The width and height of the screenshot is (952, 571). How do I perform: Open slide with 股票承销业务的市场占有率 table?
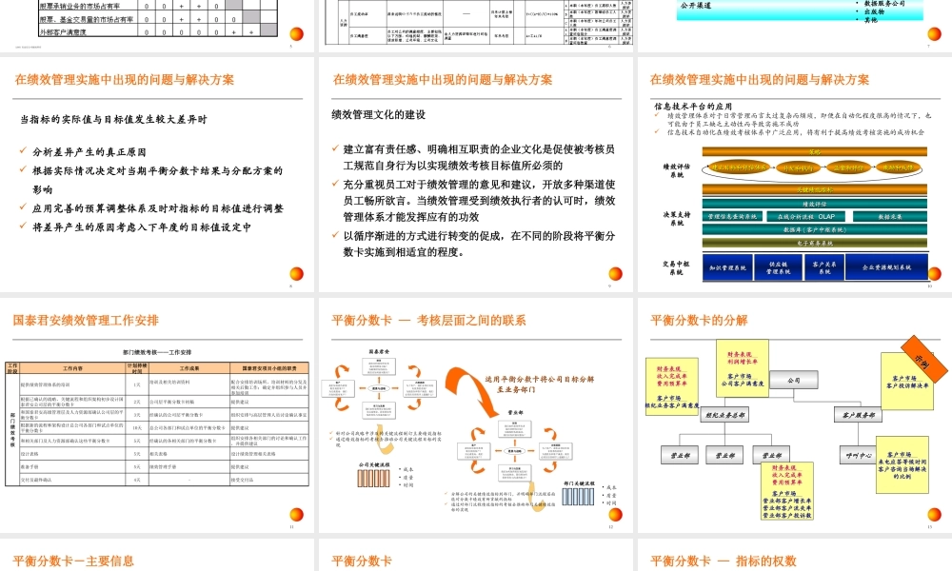click(157, 26)
